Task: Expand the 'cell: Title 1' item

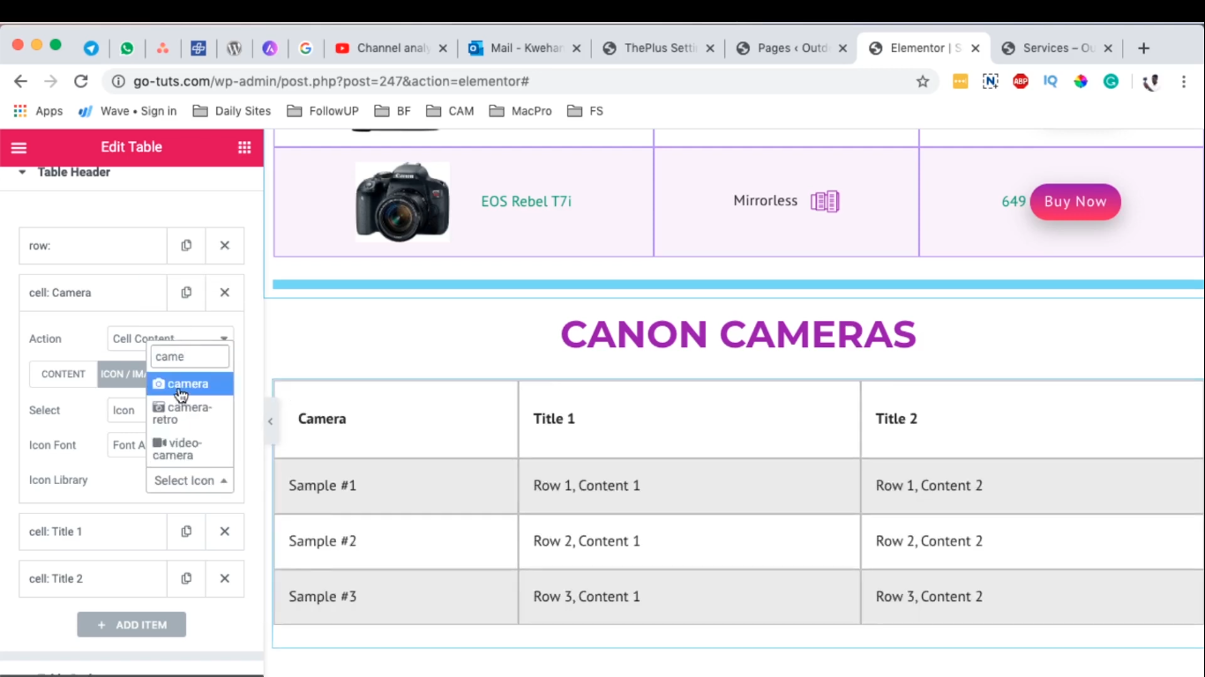Action: click(94, 532)
